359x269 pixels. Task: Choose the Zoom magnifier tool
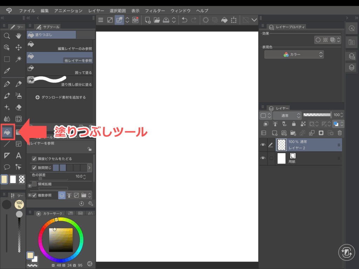[7, 36]
